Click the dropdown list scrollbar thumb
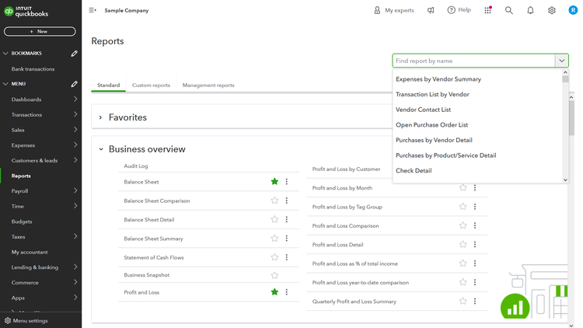 [566, 79]
